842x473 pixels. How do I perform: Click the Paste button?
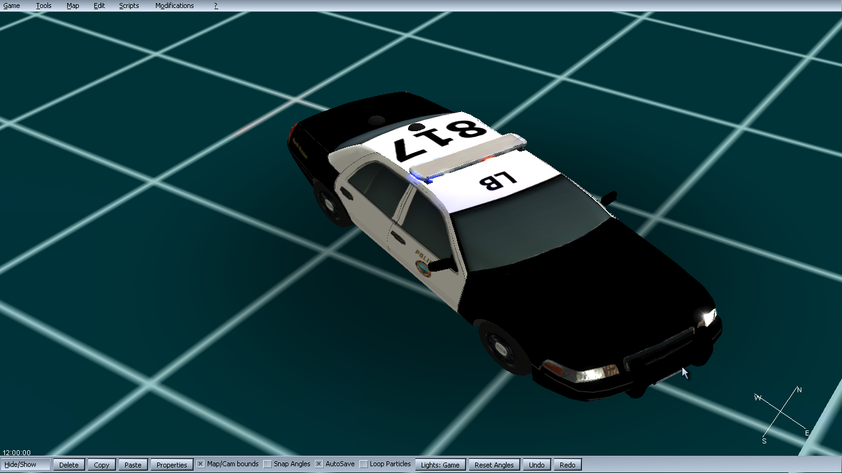pyautogui.click(x=133, y=465)
